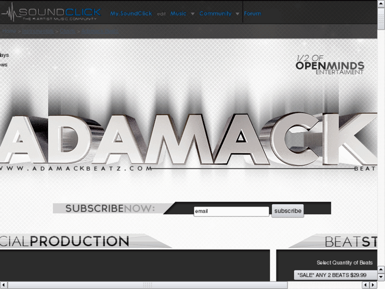Click the horizontal scrollbar rightmost arrow
This screenshot has height=289, width=385.
coord(373,285)
